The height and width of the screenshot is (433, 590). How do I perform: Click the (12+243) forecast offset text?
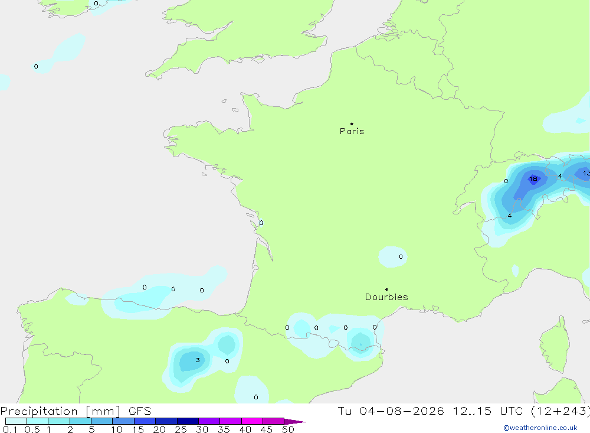[x=560, y=411]
